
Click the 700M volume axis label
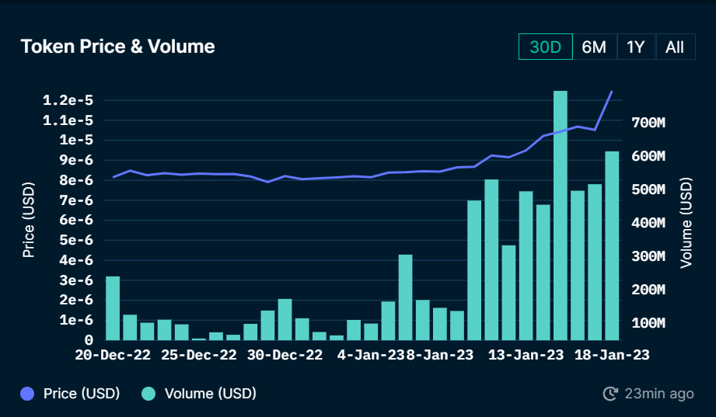[648, 122]
